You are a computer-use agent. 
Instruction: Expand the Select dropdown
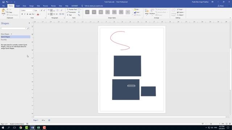click(x=181, y=15)
